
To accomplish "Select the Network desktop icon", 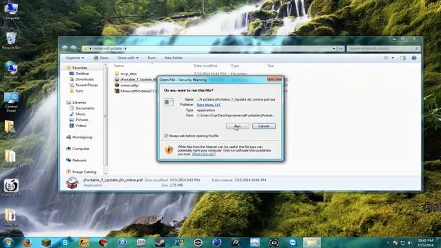I will tap(11, 70).
